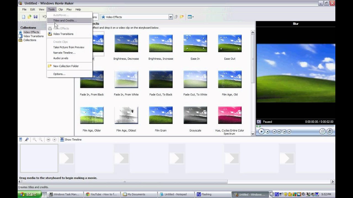Open the Edit menu
The height and width of the screenshot is (198, 353).
(33, 9)
